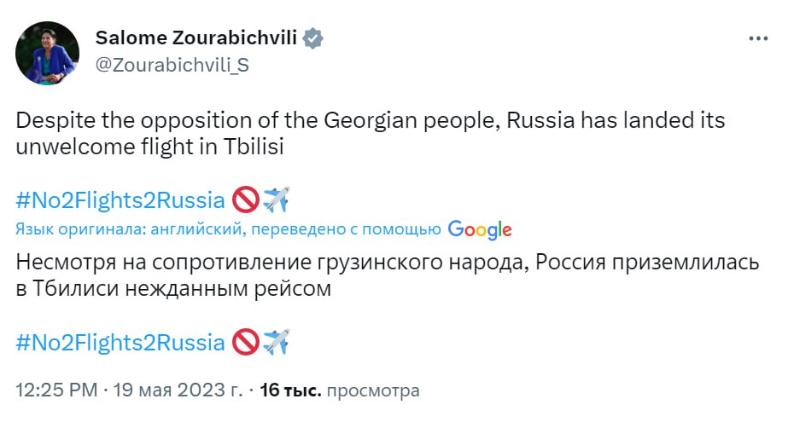Click the grey verified badge icon
The height and width of the screenshot is (422, 788).
314,38
